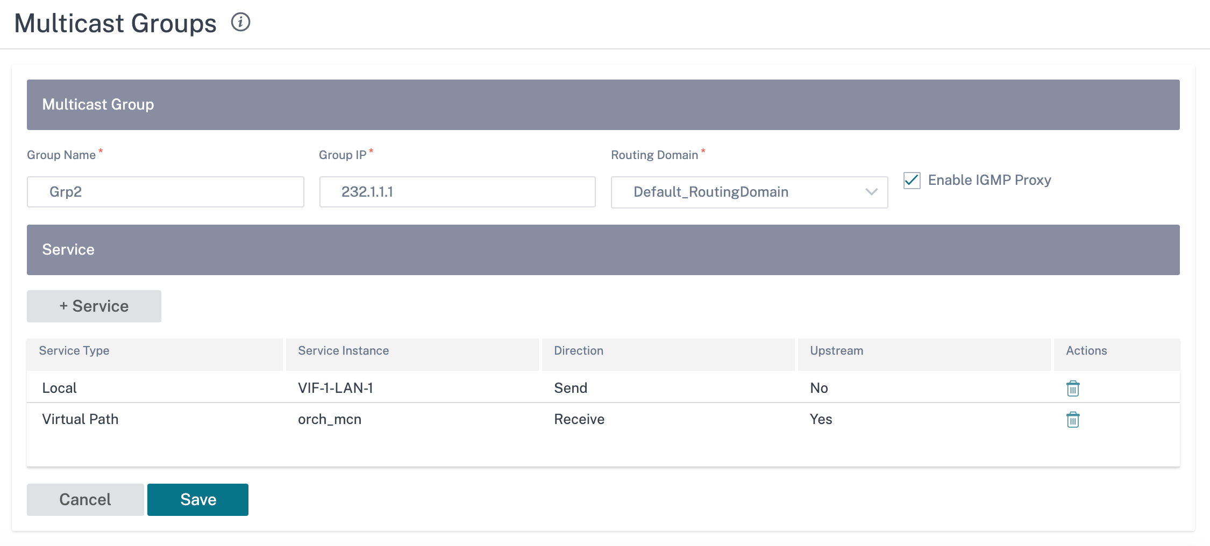Delete the Virtual Path orch_mcn service
This screenshot has width=1210, height=546.
(x=1072, y=419)
